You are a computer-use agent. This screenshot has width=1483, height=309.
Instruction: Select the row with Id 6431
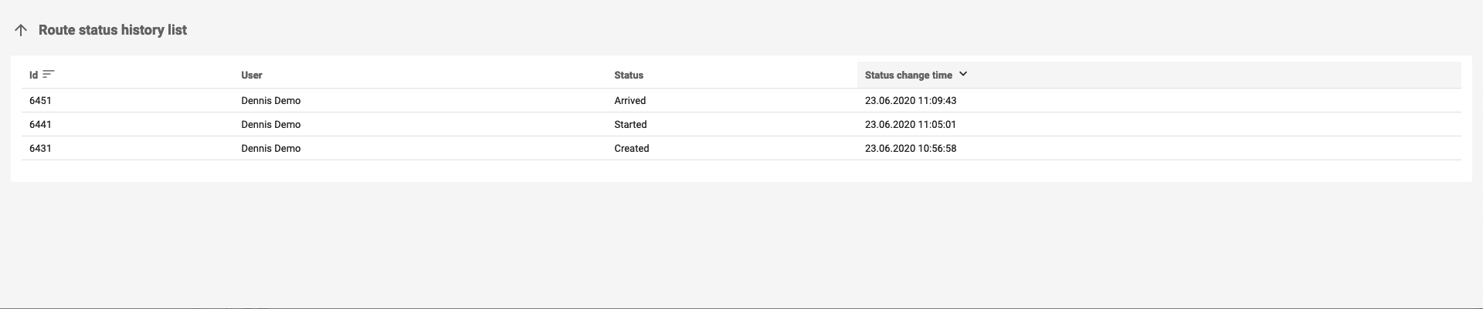[40, 149]
